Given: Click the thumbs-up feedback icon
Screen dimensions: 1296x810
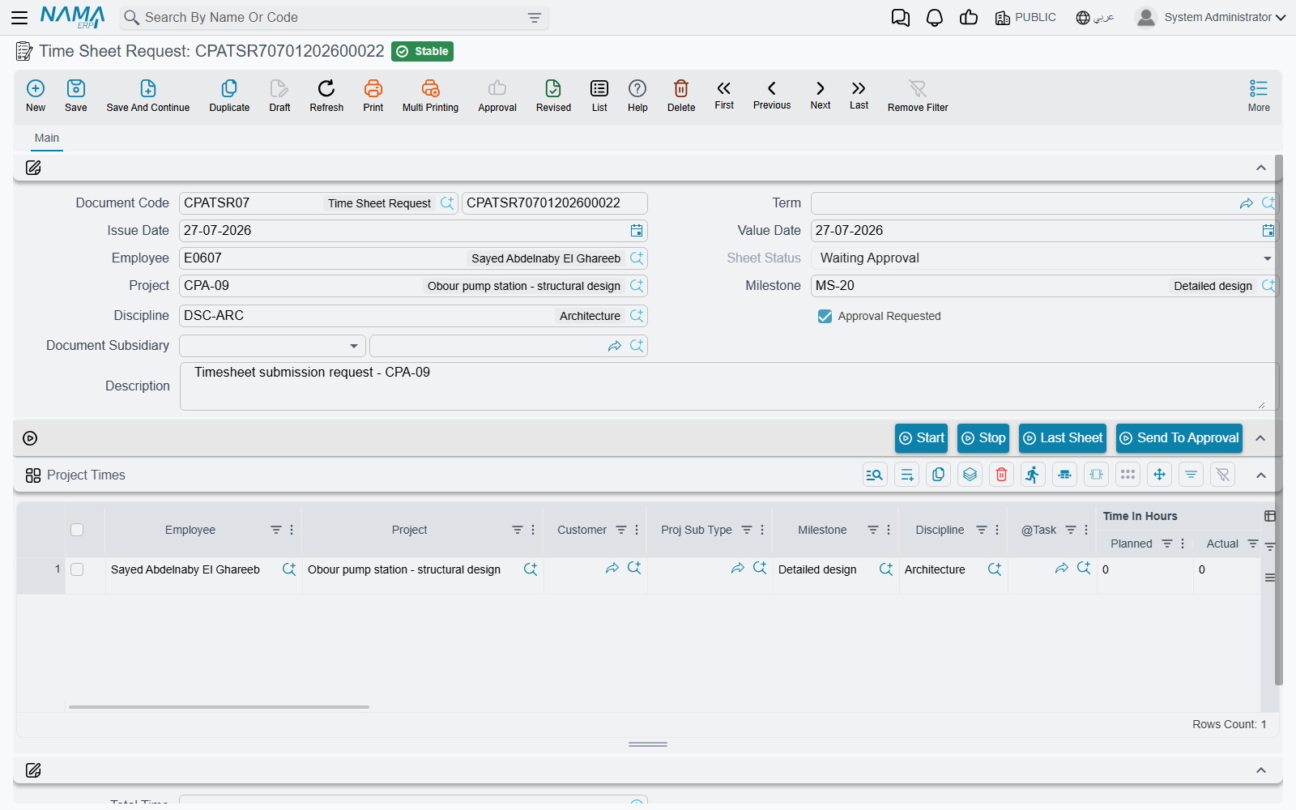Looking at the screenshot, I should click(969, 18).
